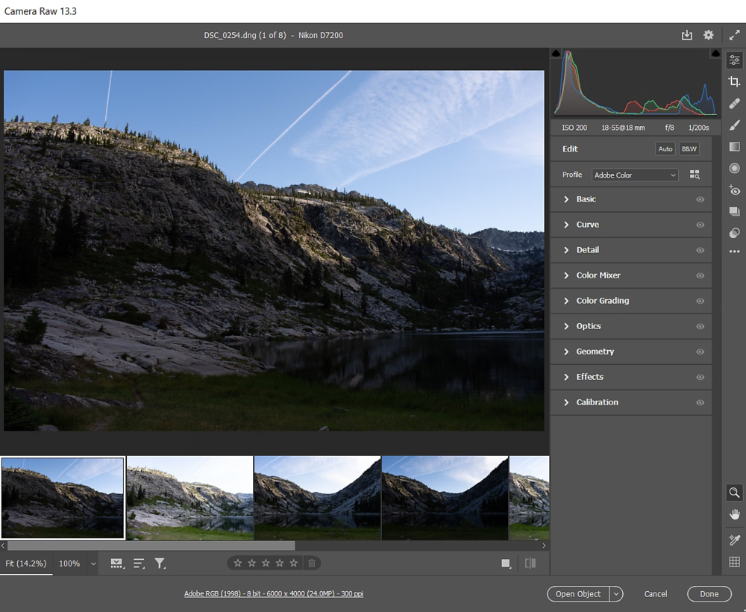Open the Adobe RGB workflow options link
Image resolution: width=746 pixels, height=612 pixels.
coord(274,593)
